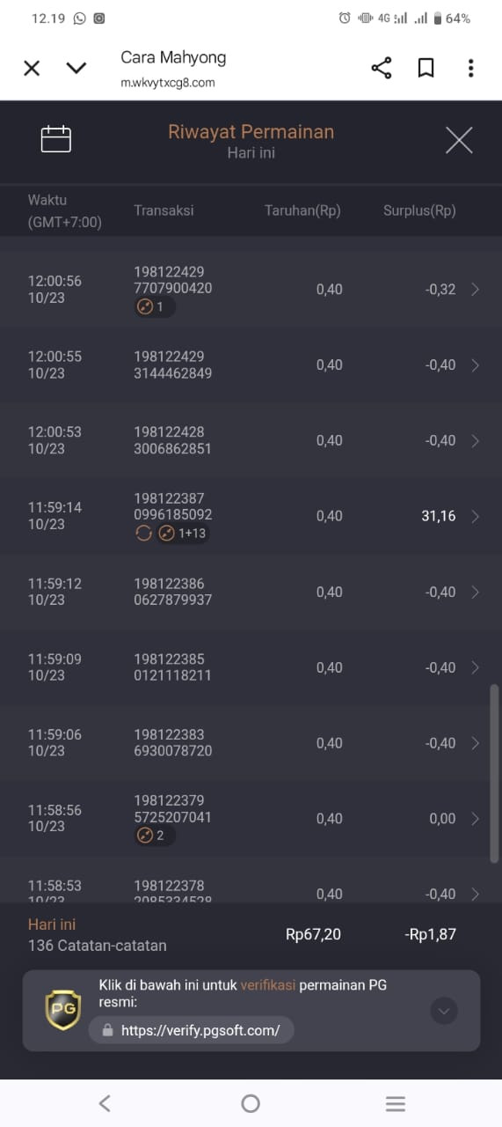Close the browser tab with X

(32, 68)
